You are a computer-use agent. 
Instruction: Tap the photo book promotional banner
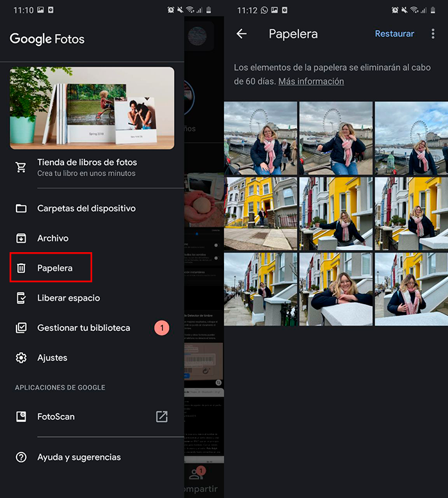tap(92, 108)
